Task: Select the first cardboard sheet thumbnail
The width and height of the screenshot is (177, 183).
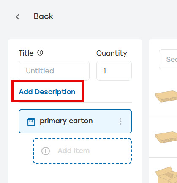Action: click(x=166, y=96)
